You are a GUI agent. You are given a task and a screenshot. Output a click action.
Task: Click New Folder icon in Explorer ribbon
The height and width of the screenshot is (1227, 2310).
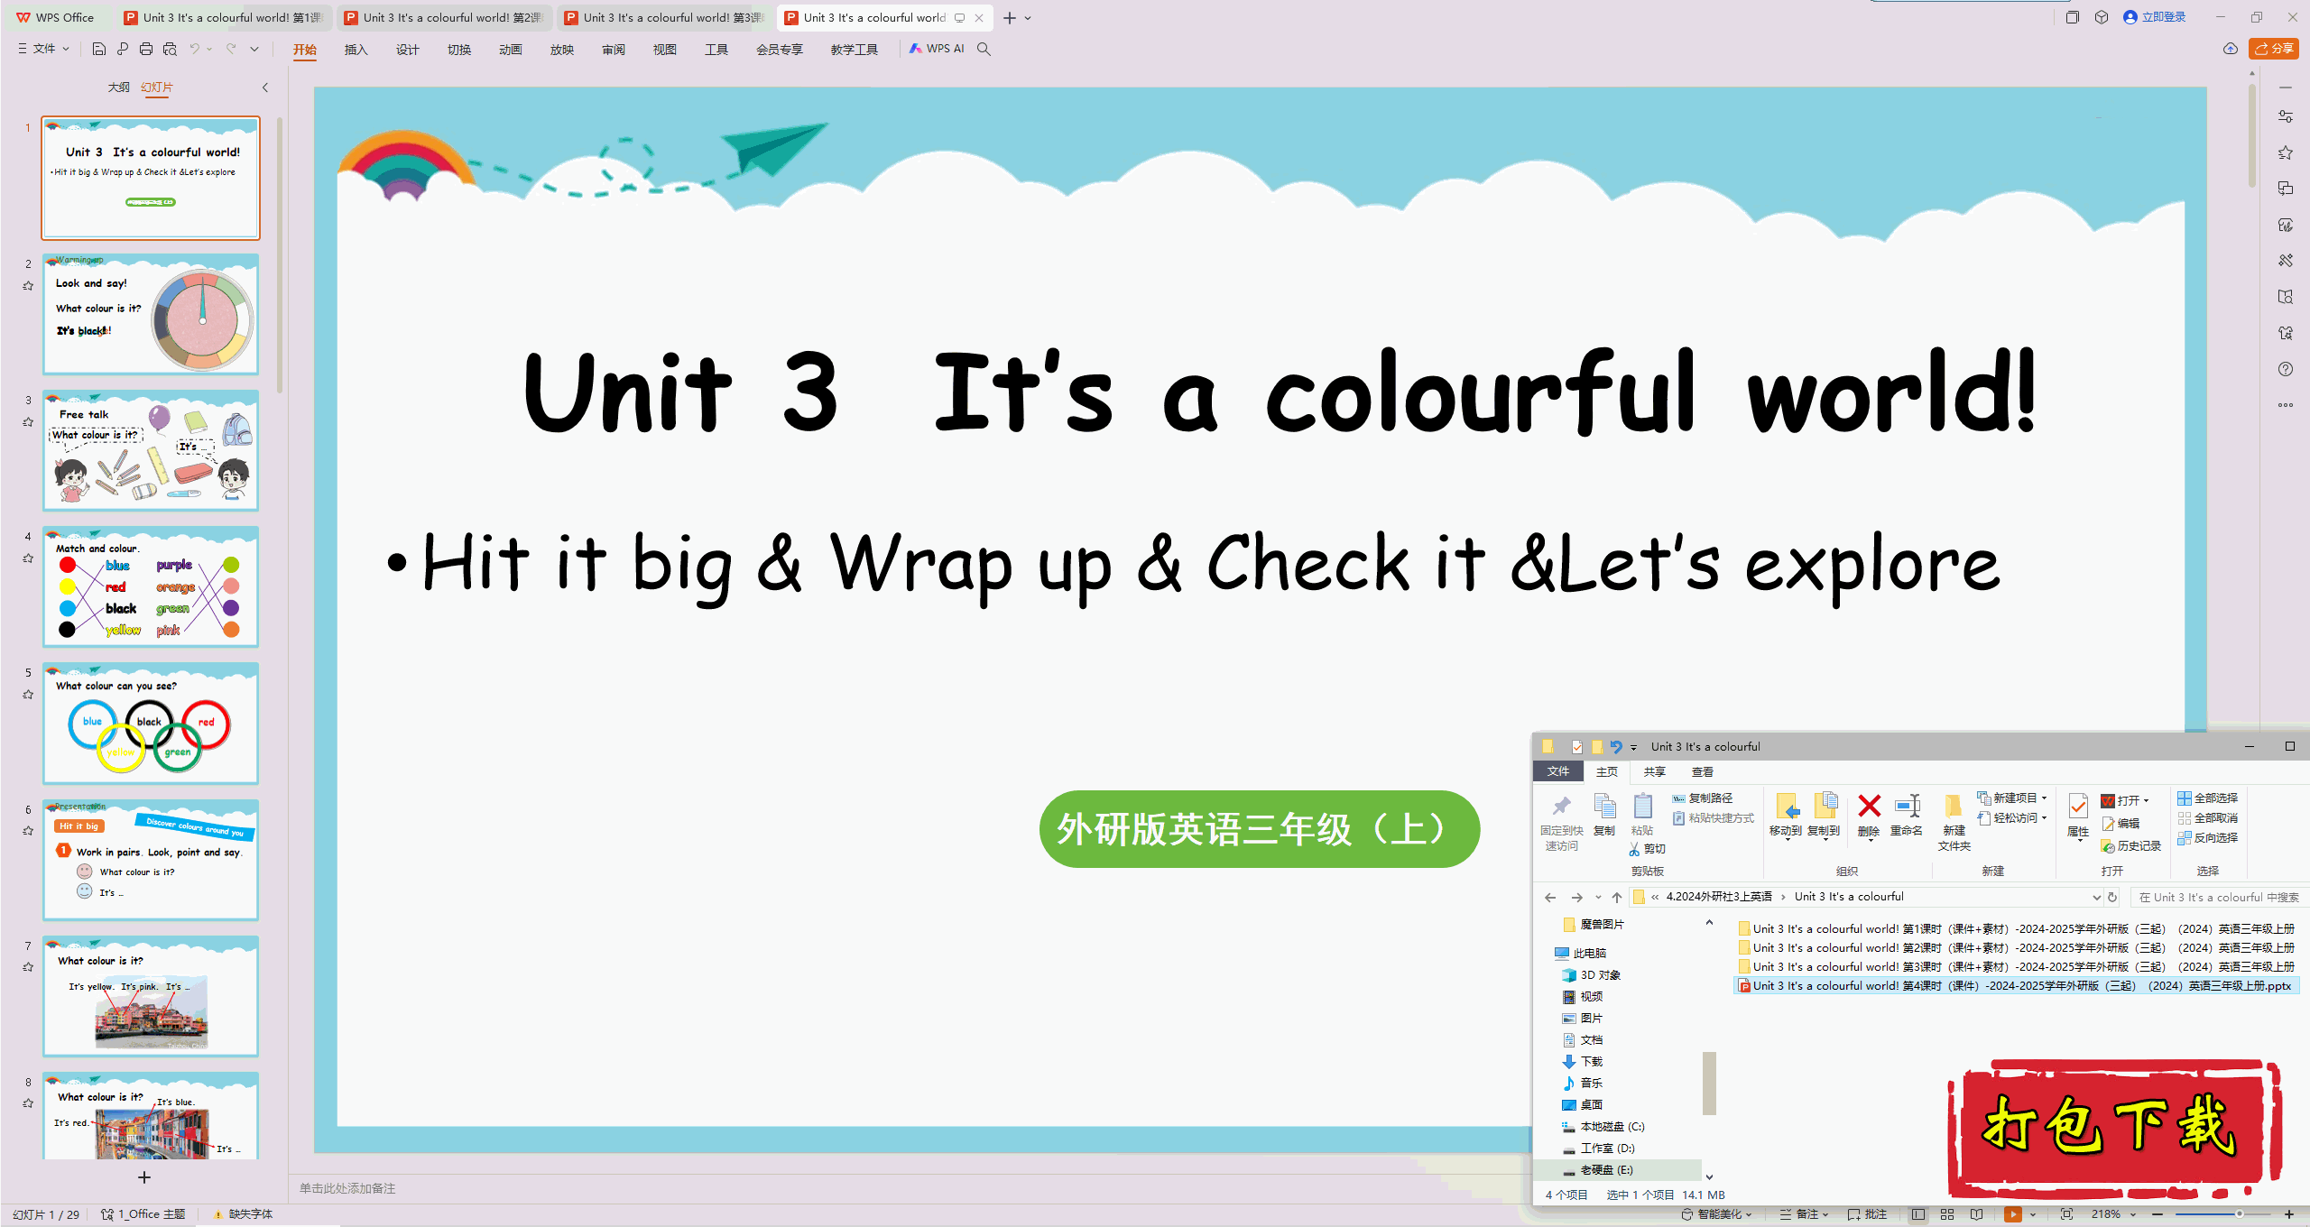point(1954,821)
